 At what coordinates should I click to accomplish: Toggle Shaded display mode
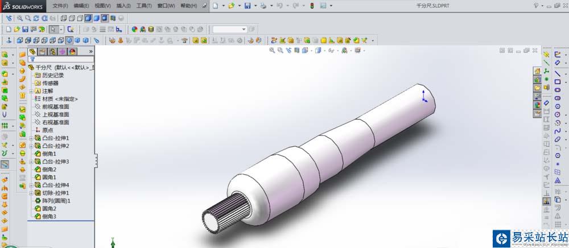coord(96,18)
